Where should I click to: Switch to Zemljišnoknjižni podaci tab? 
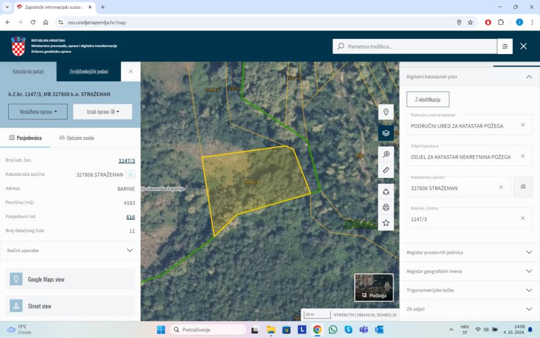click(x=89, y=71)
